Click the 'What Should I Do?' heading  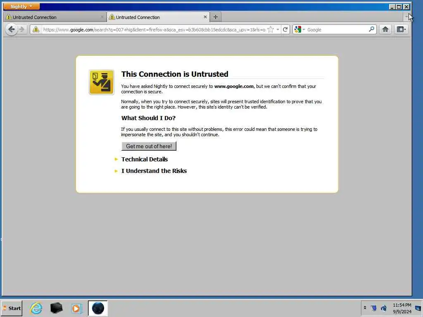tap(148, 118)
